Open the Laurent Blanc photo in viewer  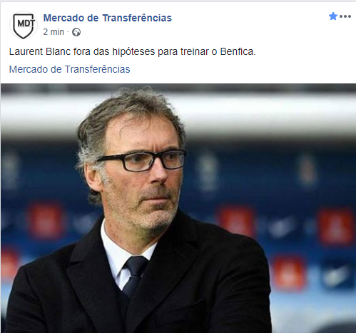point(178,208)
